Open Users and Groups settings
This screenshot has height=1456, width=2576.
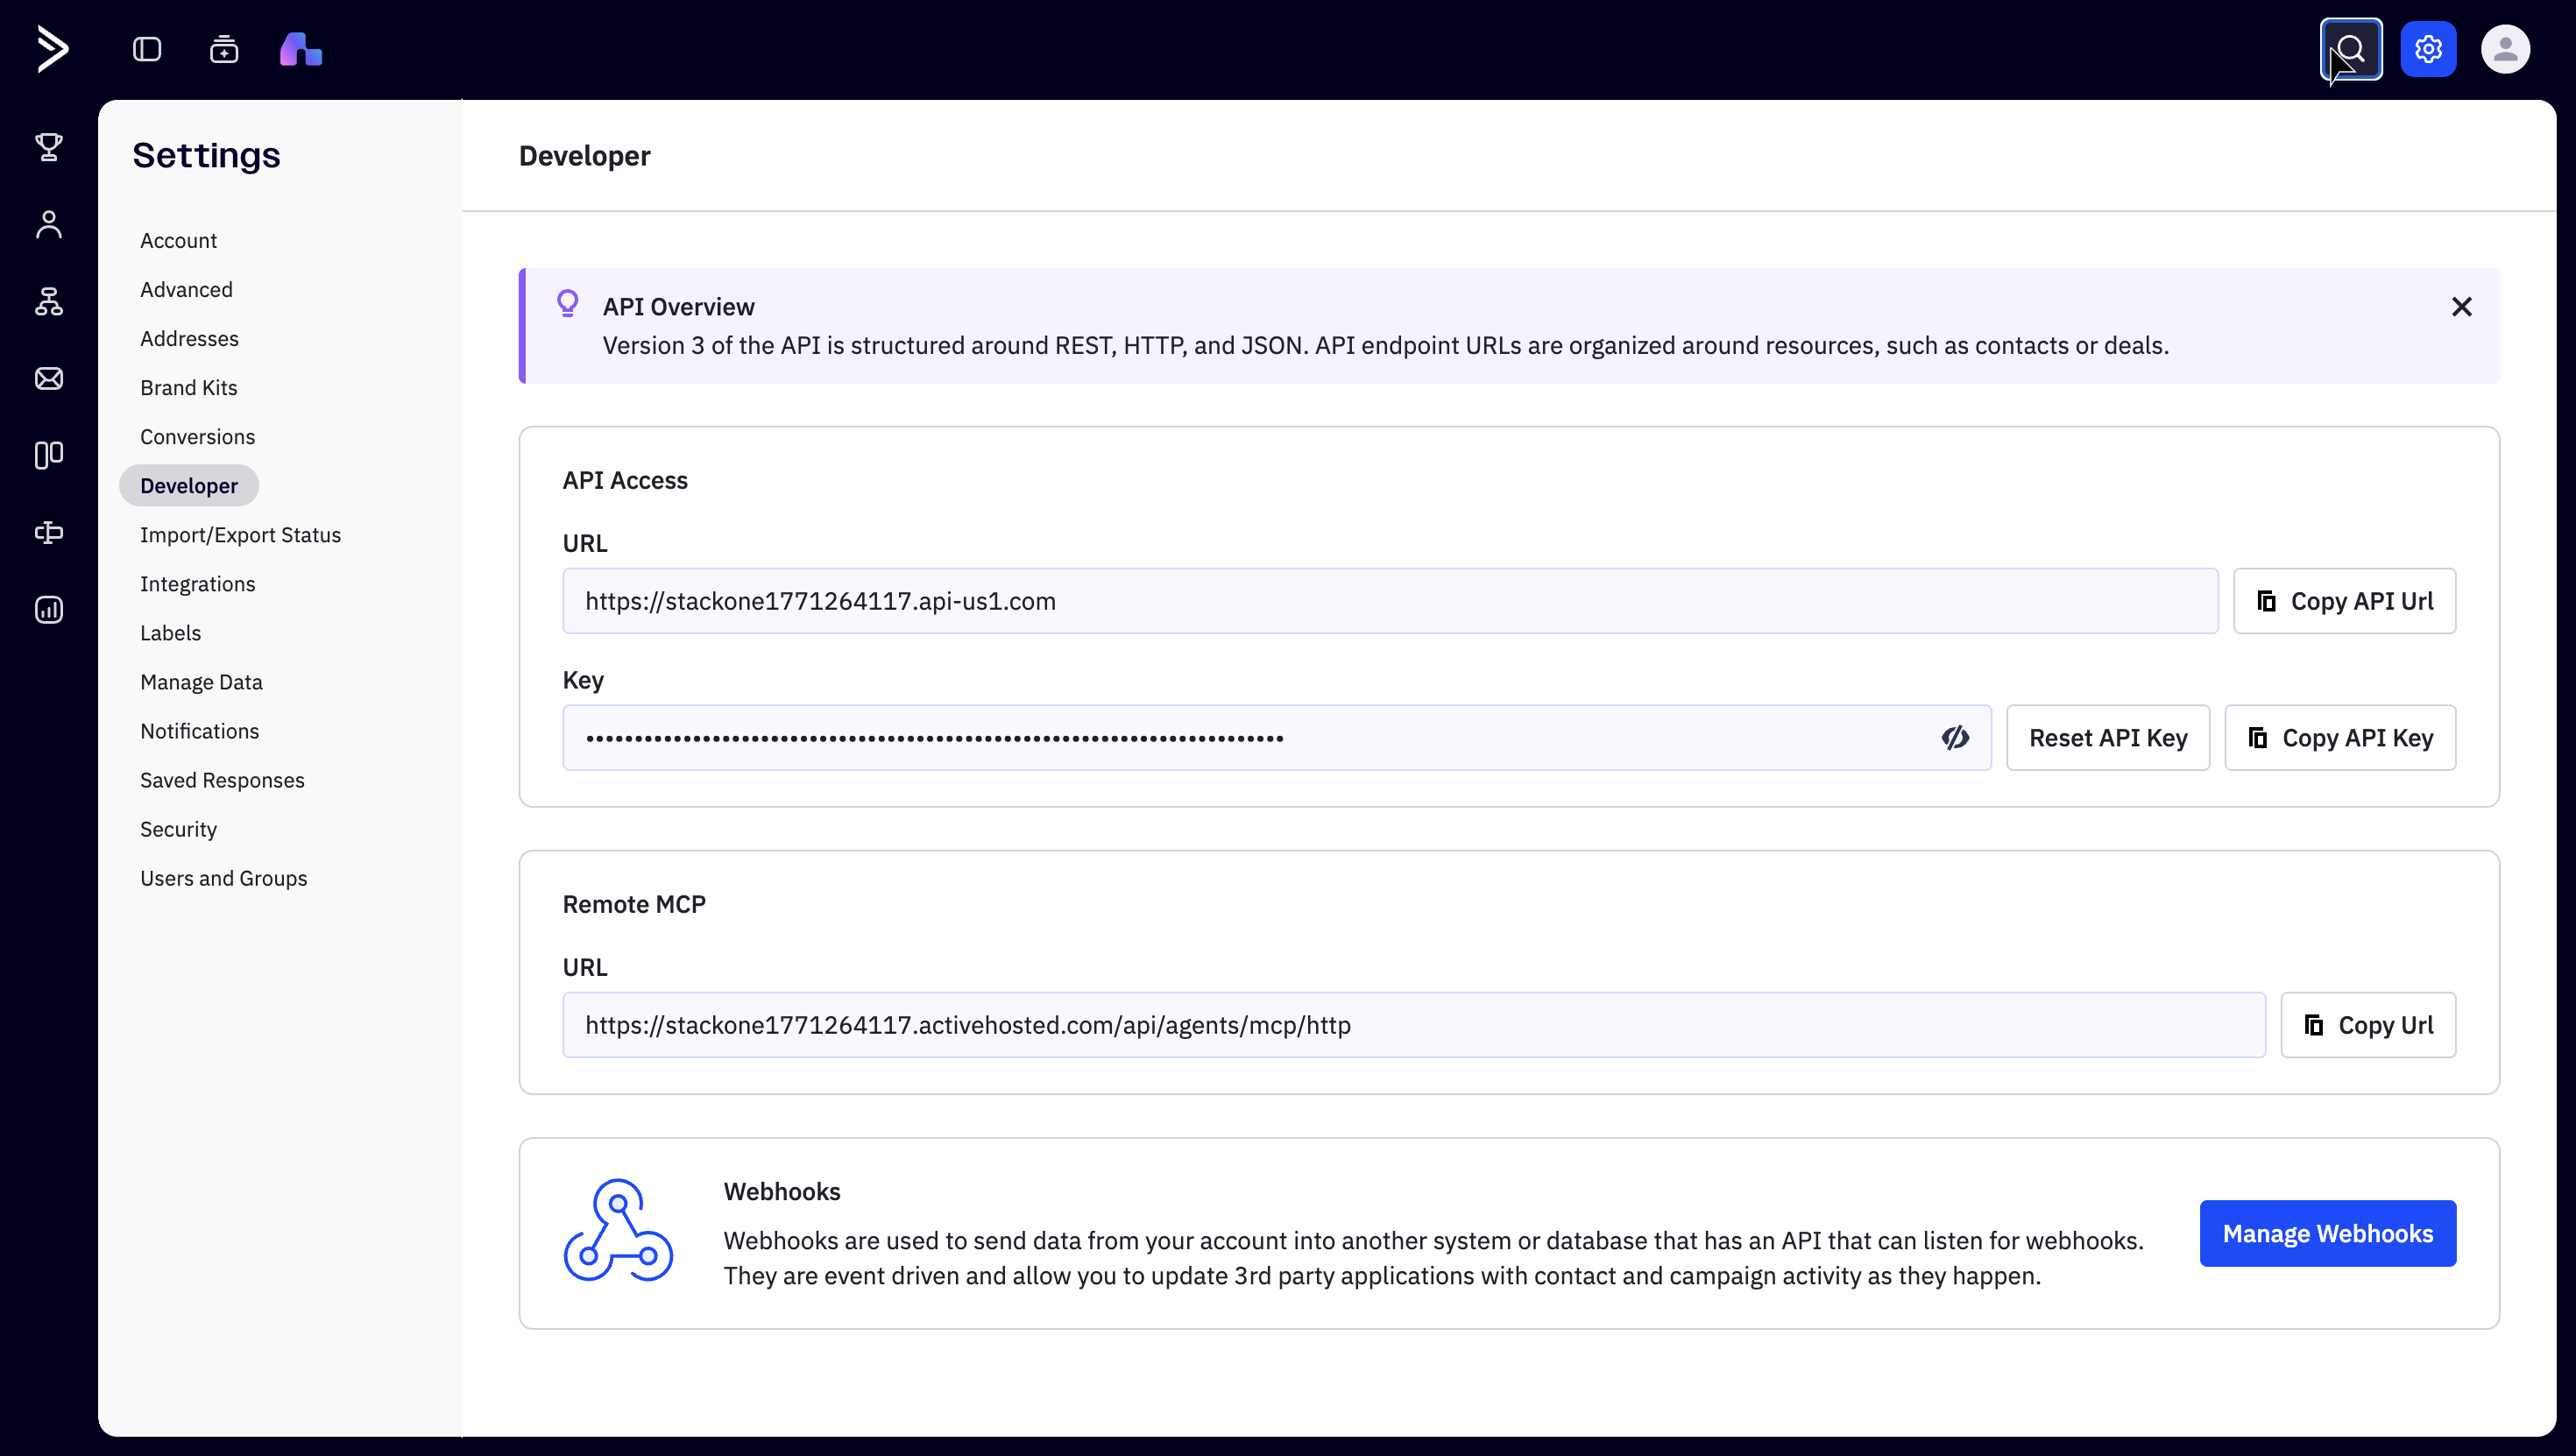point(223,877)
